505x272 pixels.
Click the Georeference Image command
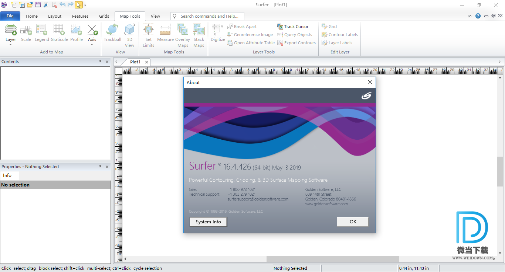(250, 35)
